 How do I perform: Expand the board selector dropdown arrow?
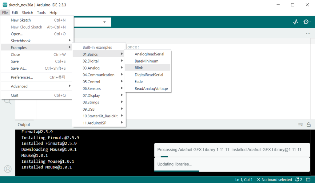pyautogui.click(x=105, y=22)
